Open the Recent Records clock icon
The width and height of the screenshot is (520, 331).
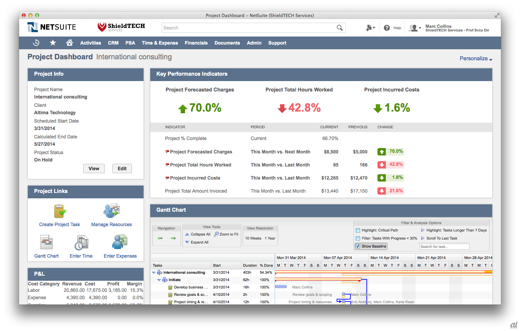[36, 43]
